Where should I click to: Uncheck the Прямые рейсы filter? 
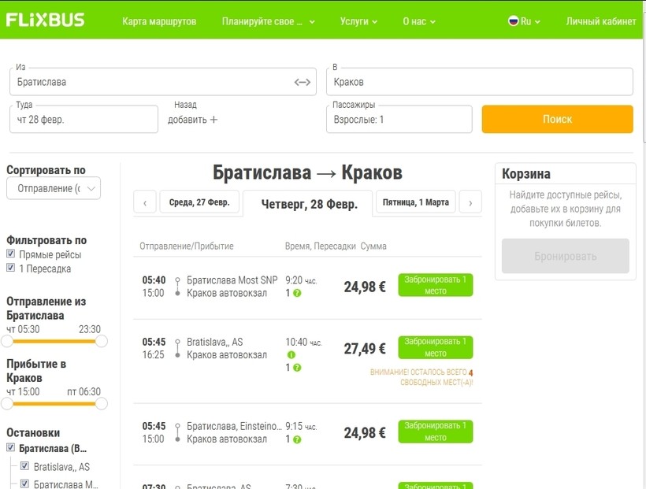point(11,254)
